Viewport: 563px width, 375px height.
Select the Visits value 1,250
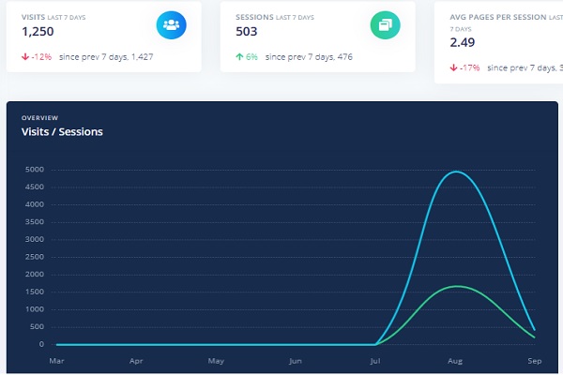(38, 32)
